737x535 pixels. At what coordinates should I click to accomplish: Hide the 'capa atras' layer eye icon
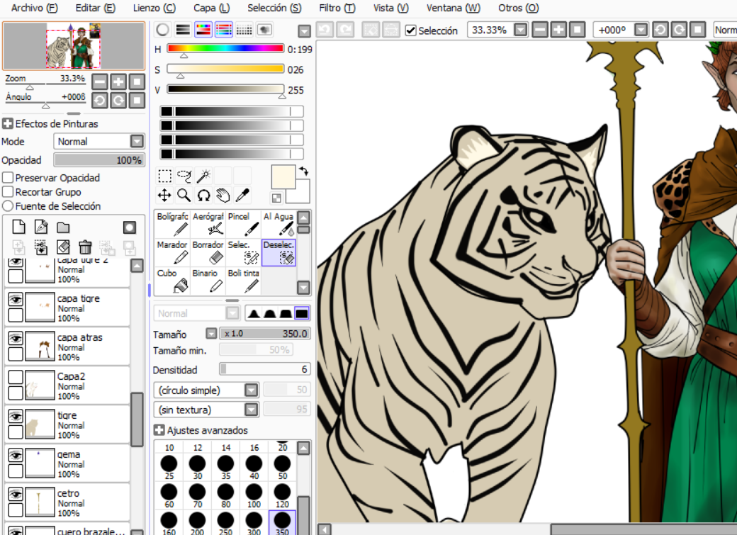click(x=15, y=339)
